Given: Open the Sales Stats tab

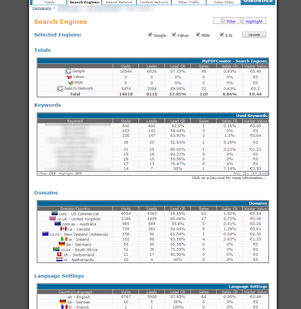Looking at the screenshot, I should coord(224,2).
